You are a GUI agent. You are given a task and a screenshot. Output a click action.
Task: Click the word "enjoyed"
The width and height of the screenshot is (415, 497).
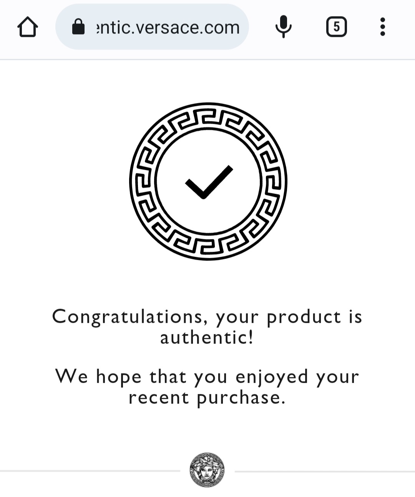point(272,376)
